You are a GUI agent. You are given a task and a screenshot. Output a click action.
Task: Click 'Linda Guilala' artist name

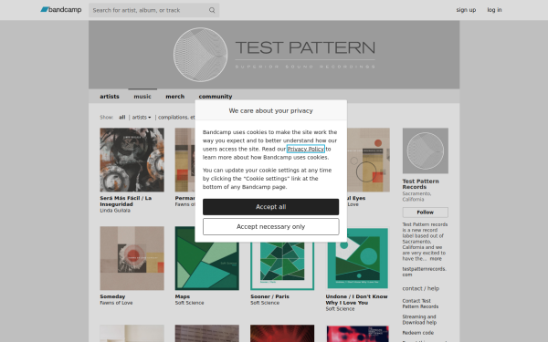coord(115,211)
